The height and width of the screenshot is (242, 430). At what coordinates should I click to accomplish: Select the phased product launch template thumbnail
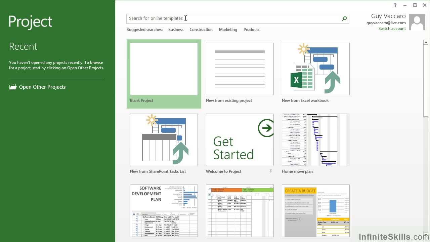(x=240, y=211)
